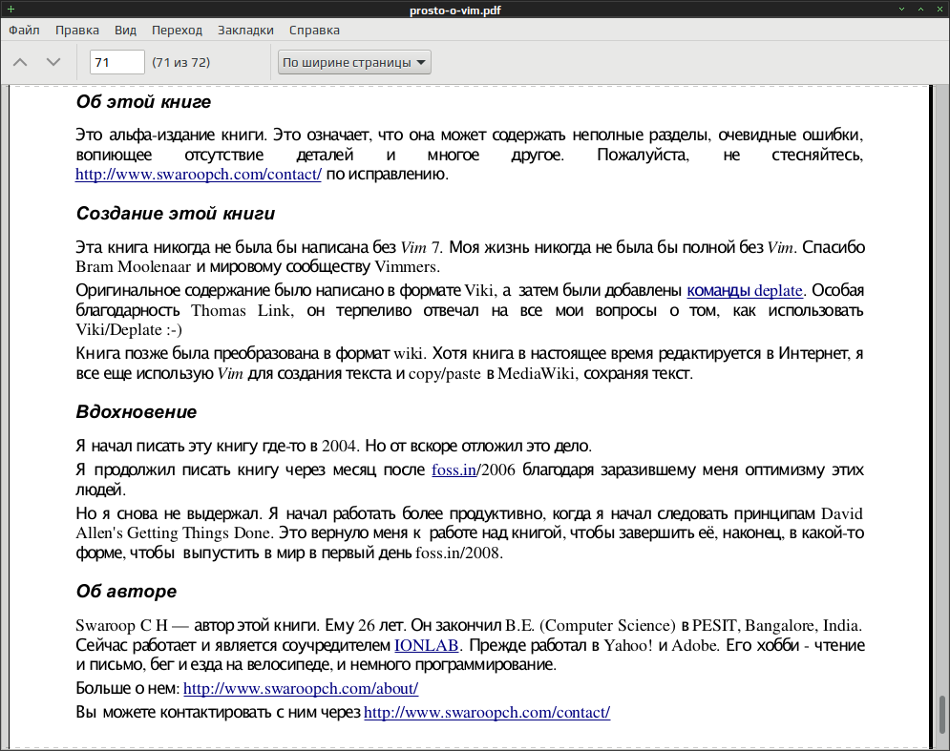The width and height of the screenshot is (950, 751).
Task: Minimize the prosto-o-vim.pdf window
Action: click(x=901, y=10)
